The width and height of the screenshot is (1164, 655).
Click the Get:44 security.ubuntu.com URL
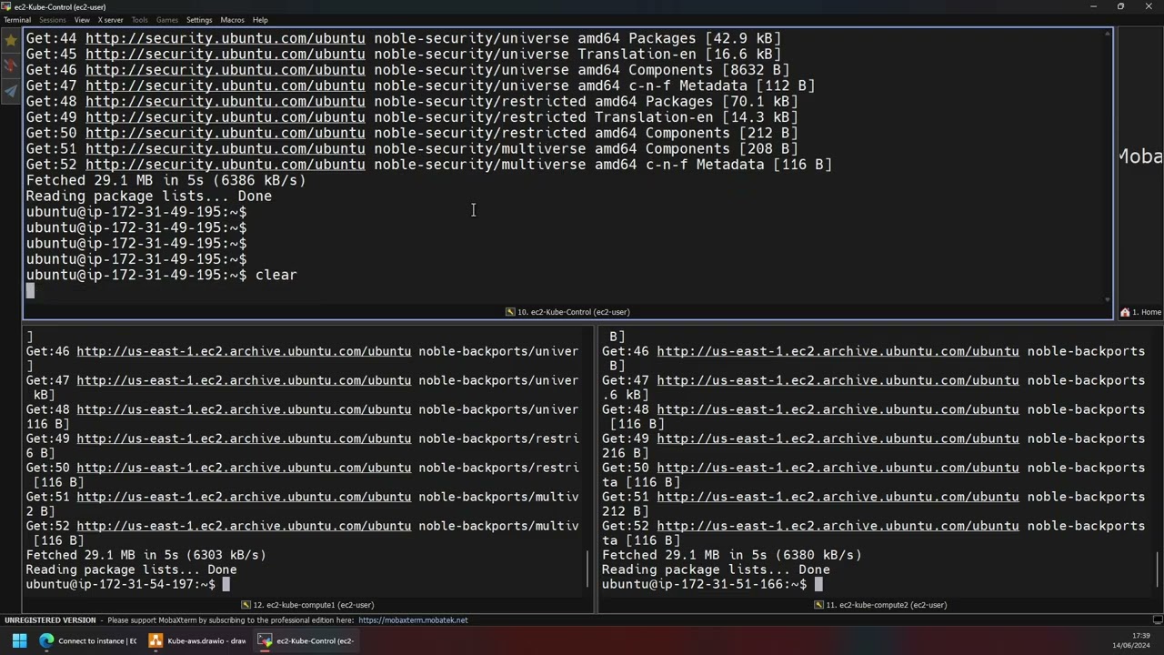pos(226,38)
